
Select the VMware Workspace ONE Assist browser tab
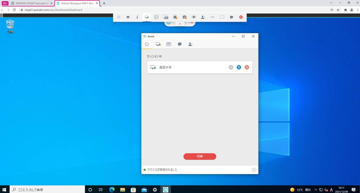[77, 3]
